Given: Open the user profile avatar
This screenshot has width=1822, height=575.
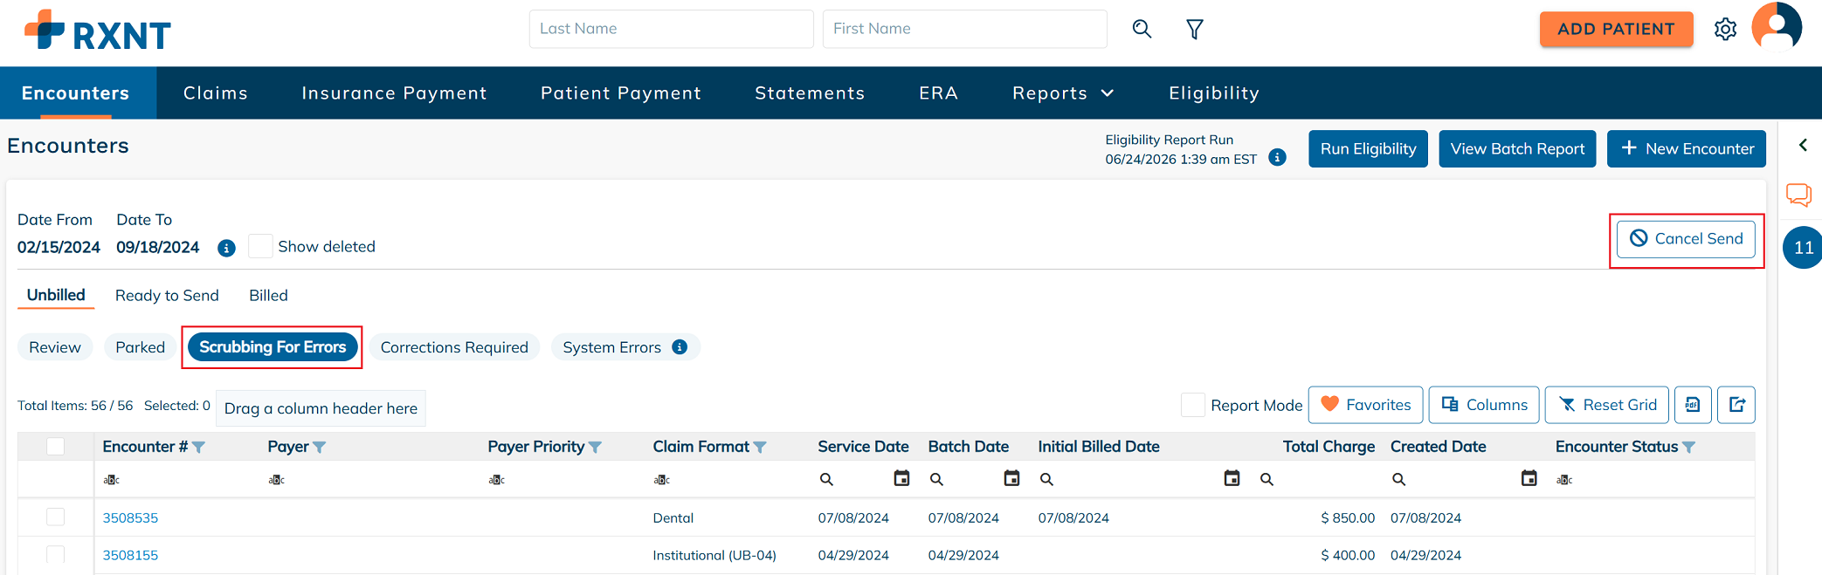Looking at the screenshot, I should pyautogui.click(x=1777, y=28).
